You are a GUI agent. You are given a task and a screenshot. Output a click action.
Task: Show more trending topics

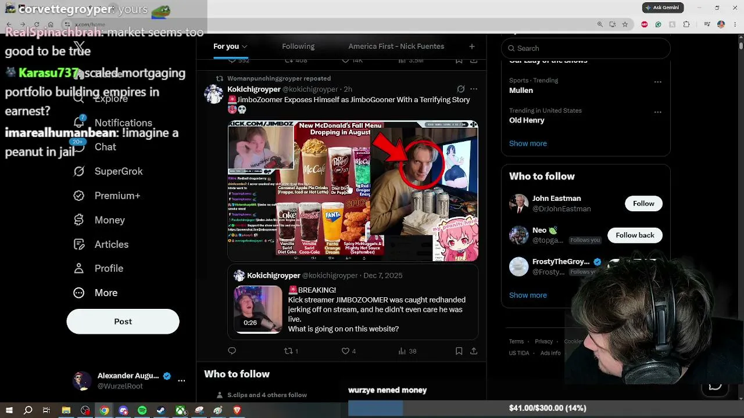[528, 143]
